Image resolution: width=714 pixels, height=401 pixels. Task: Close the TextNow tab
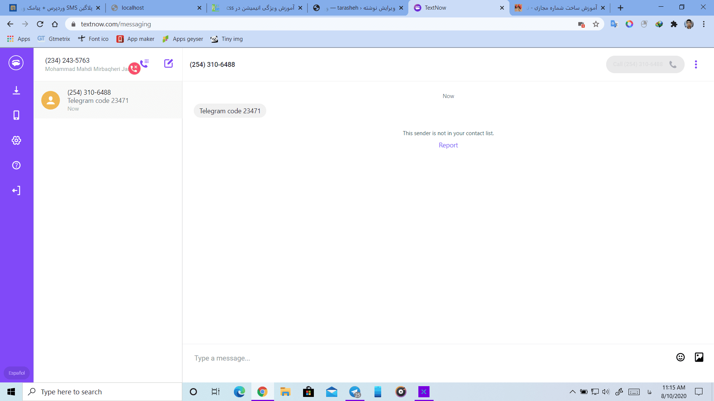coord(502,8)
